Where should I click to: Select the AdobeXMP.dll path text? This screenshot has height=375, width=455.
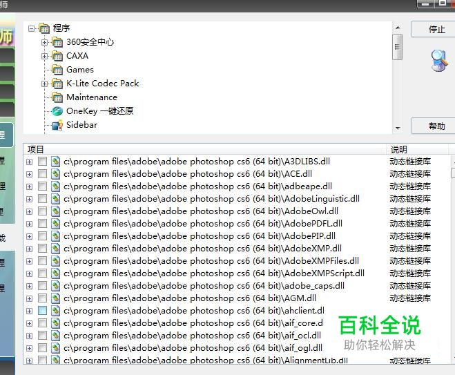[202, 249]
